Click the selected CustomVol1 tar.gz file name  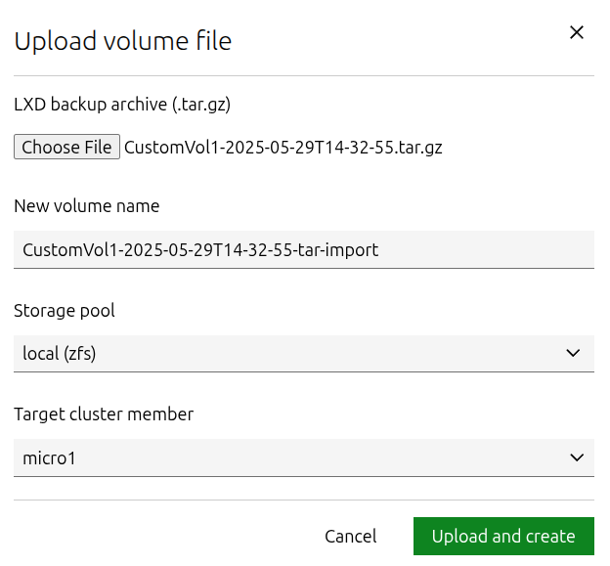point(283,148)
